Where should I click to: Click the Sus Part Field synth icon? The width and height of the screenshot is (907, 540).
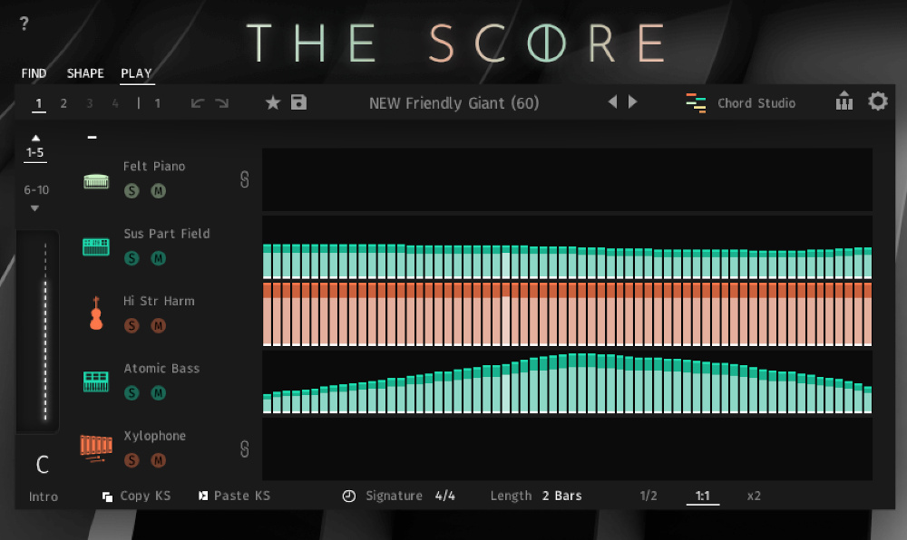(x=96, y=247)
